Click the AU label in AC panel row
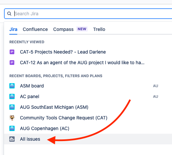The image size is (172, 155). click(155, 96)
